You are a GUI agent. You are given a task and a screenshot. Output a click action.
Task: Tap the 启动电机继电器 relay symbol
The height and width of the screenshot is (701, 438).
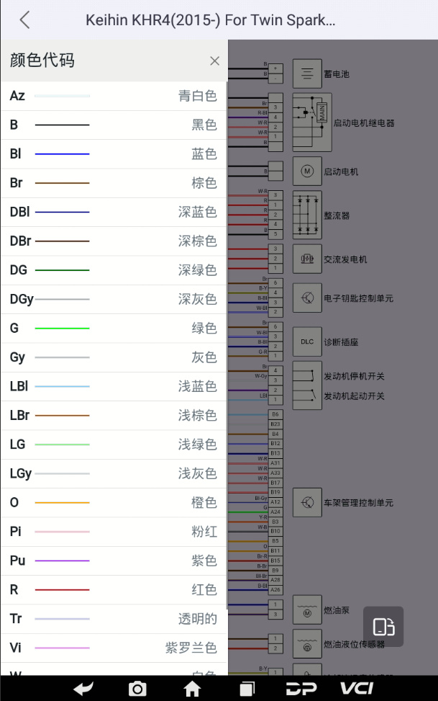pos(312,122)
